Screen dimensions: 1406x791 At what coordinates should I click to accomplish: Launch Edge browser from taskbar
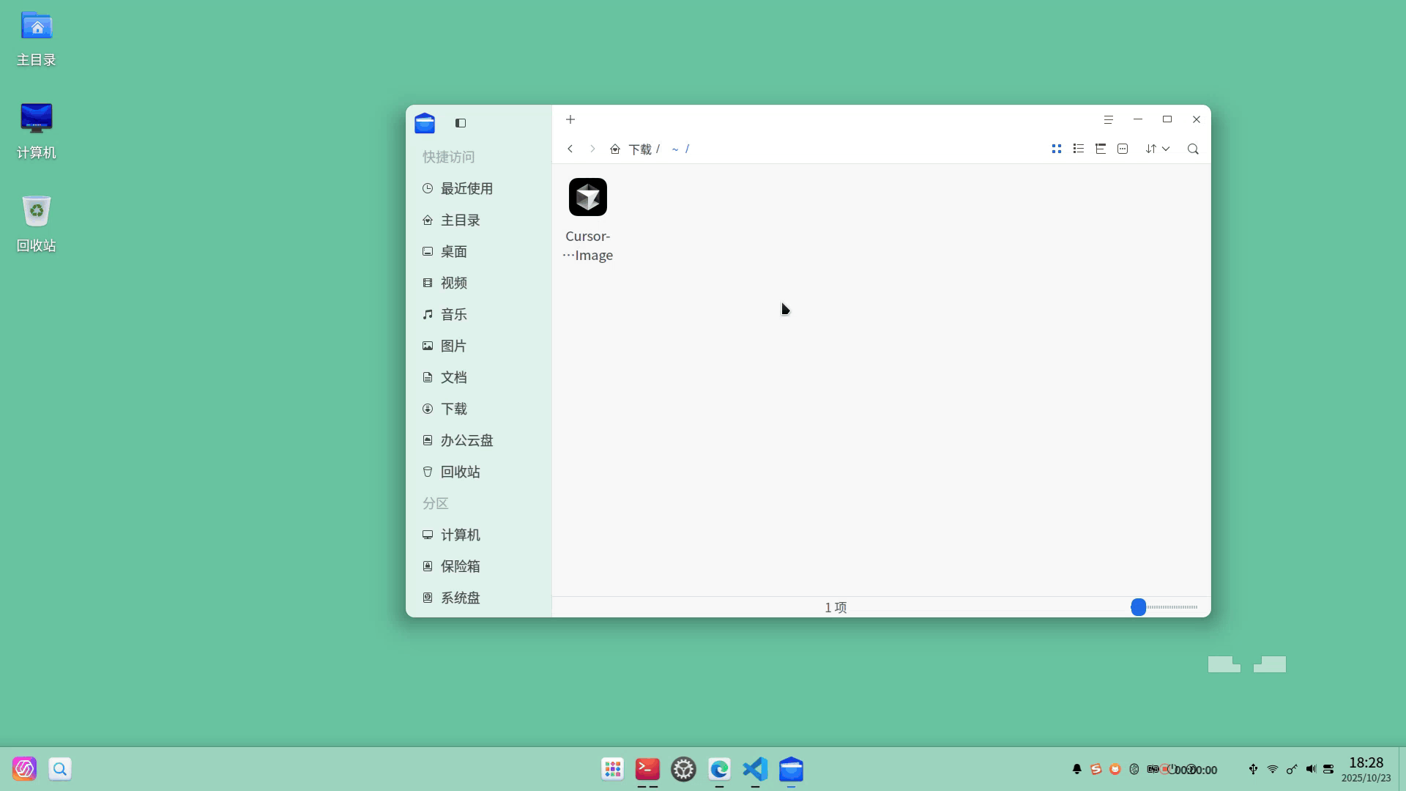719,769
